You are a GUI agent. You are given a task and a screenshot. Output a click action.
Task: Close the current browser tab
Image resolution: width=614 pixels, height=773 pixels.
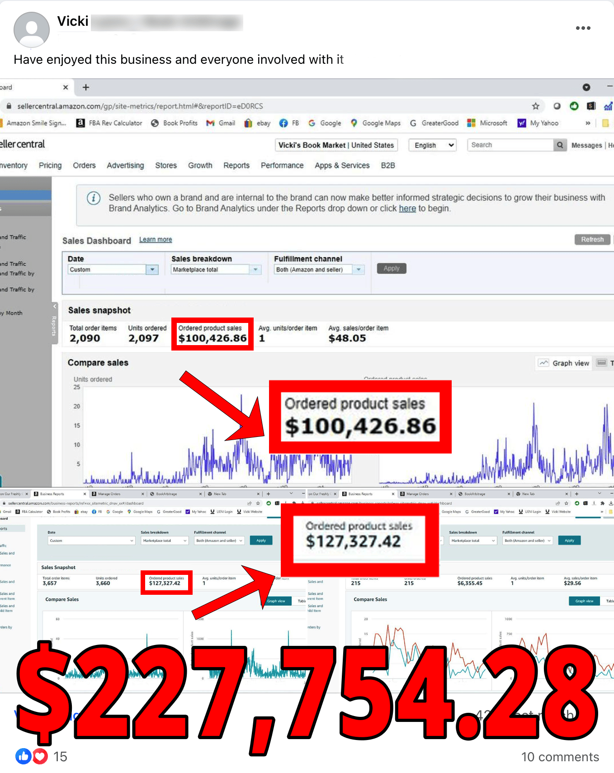click(66, 87)
